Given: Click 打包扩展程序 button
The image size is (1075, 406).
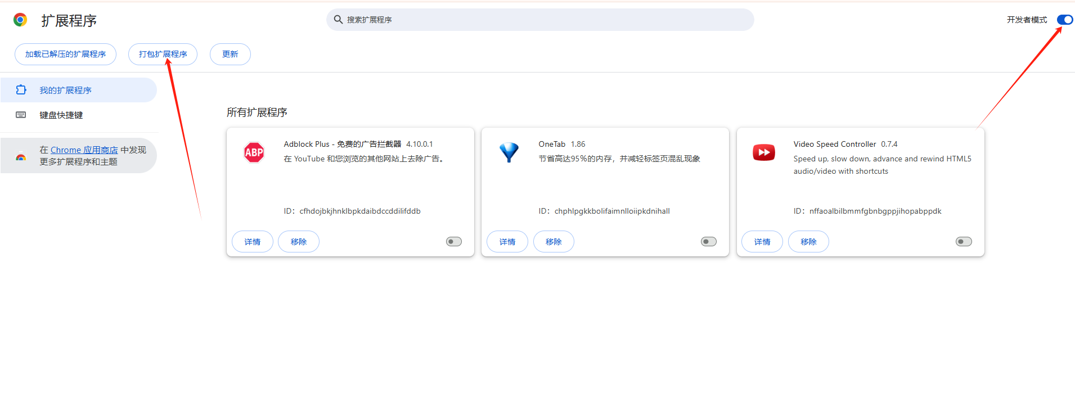Looking at the screenshot, I should [x=163, y=54].
